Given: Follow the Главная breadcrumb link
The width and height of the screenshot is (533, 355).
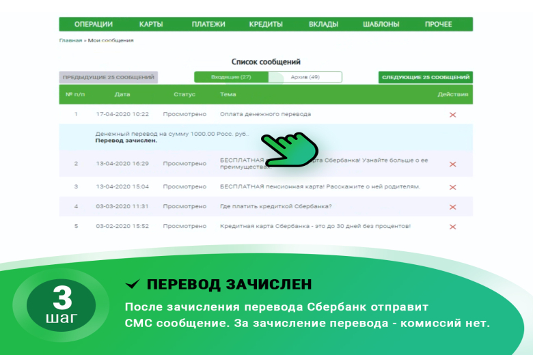Looking at the screenshot, I should pyautogui.click(x=70, y=40).
